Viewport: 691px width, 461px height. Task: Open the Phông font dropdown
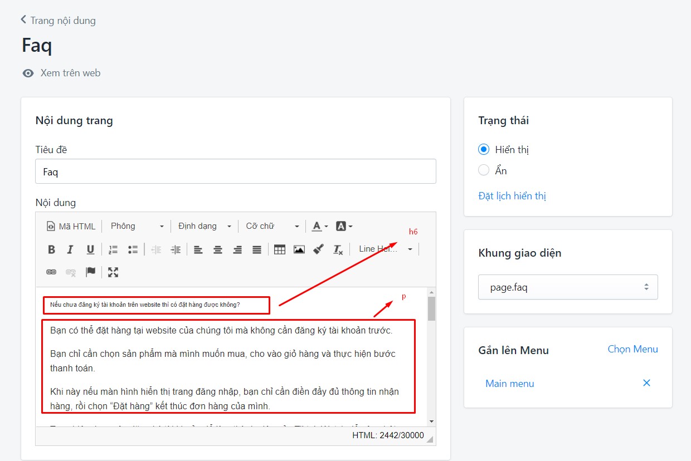[137, 226]
